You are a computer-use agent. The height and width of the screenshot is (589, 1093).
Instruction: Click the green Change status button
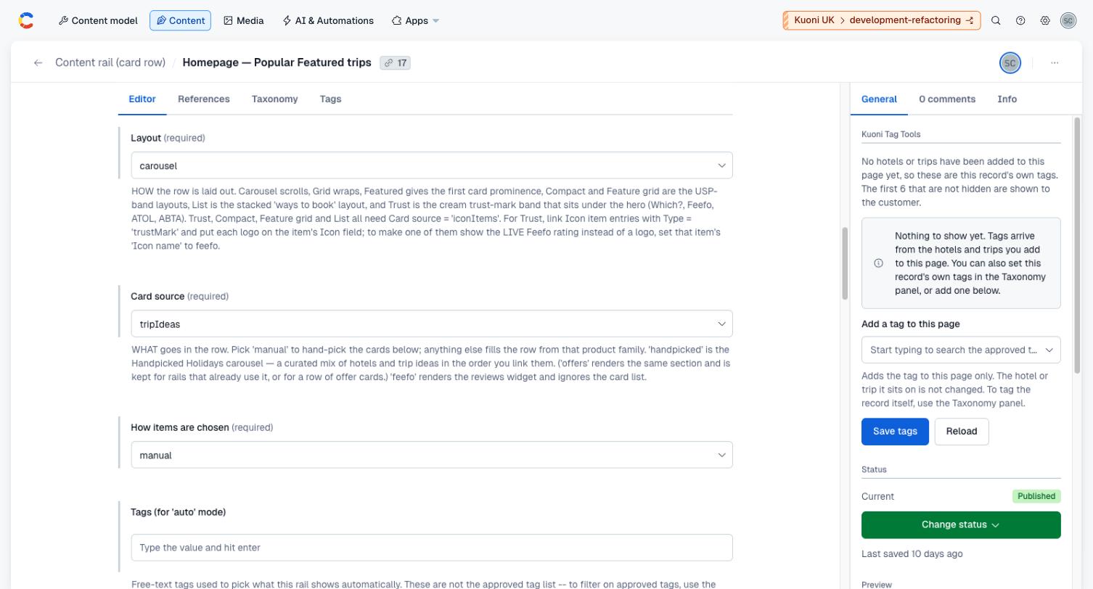pos(961,525)
